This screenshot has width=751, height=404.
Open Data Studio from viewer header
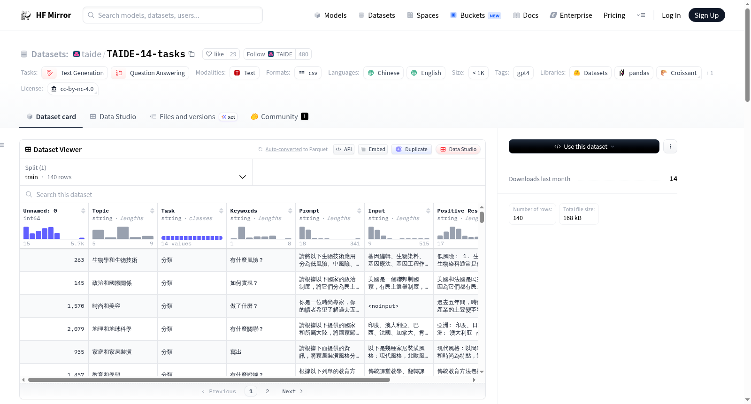(x=458, y=149)
